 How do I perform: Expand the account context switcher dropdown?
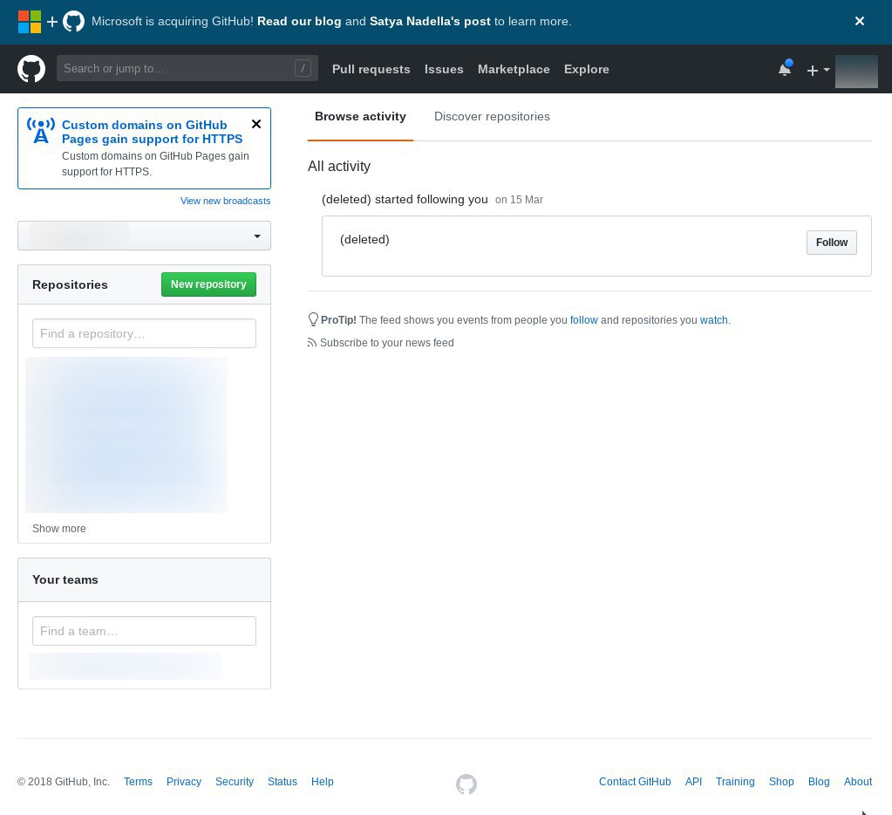(x=145, y=236)
